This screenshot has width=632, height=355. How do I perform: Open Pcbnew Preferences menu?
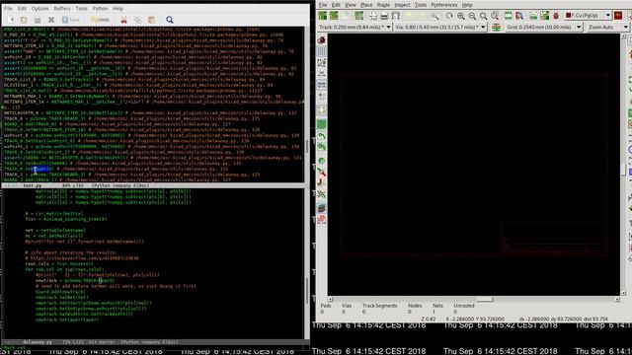click(444, 5)
